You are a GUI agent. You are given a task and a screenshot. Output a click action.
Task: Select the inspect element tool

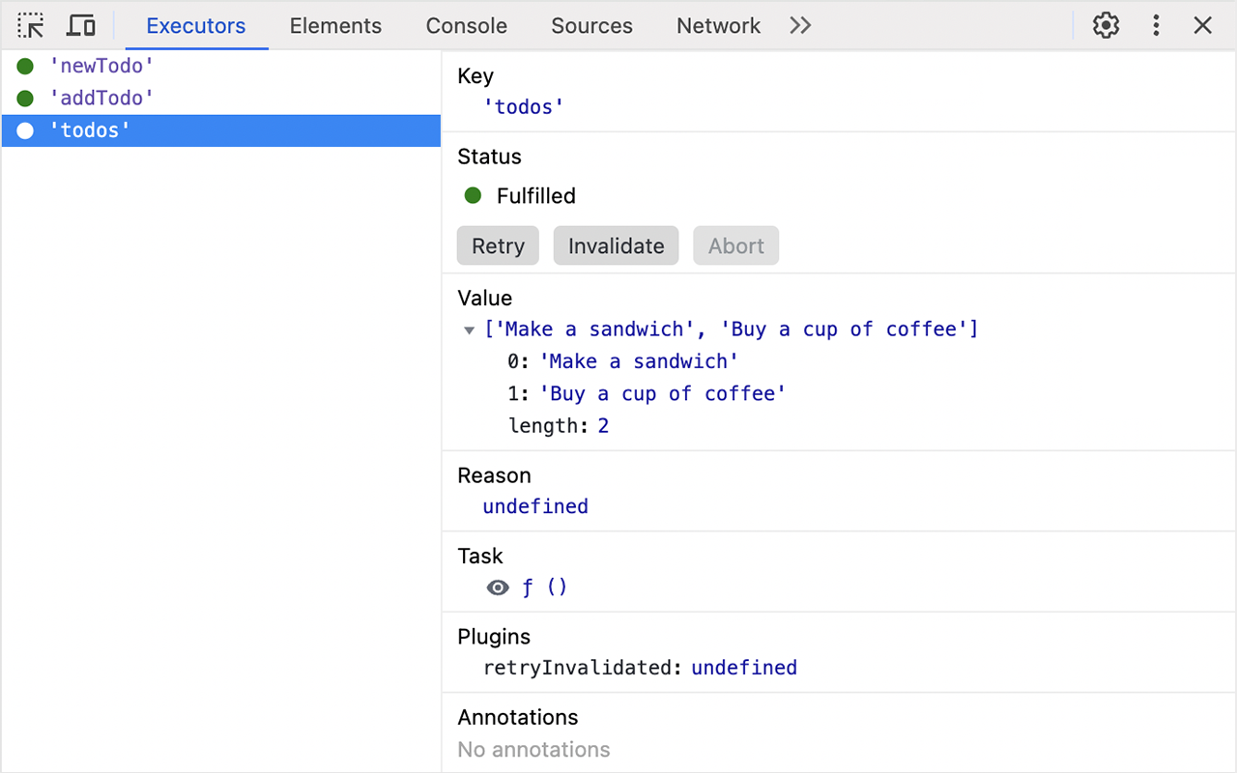[30, 25]
